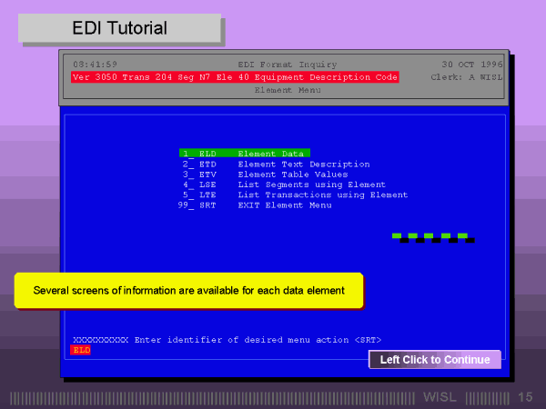Click the EDI Format Inquiry header text
Viewport: 546px width, 409px height.
coord(287,65)
